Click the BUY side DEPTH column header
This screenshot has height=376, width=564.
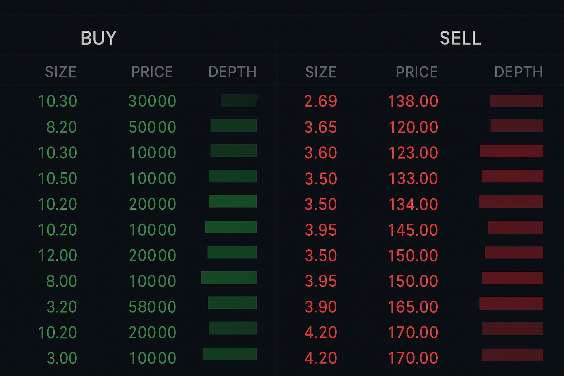click(232, 72)
